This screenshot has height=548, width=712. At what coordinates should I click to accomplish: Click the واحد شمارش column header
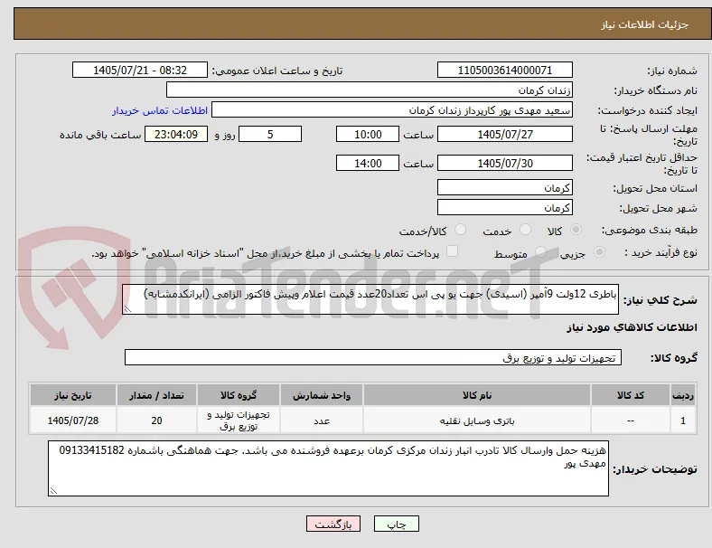pos(322,395)
